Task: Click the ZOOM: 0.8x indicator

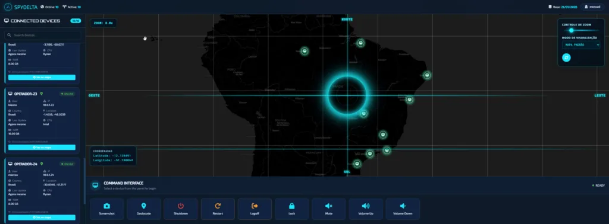Action: click(103, 23)
